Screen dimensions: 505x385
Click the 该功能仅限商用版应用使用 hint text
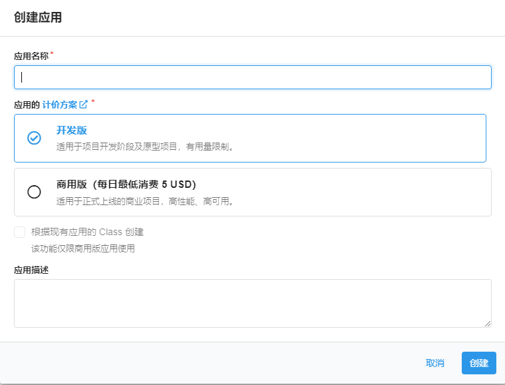pos(83,248)
